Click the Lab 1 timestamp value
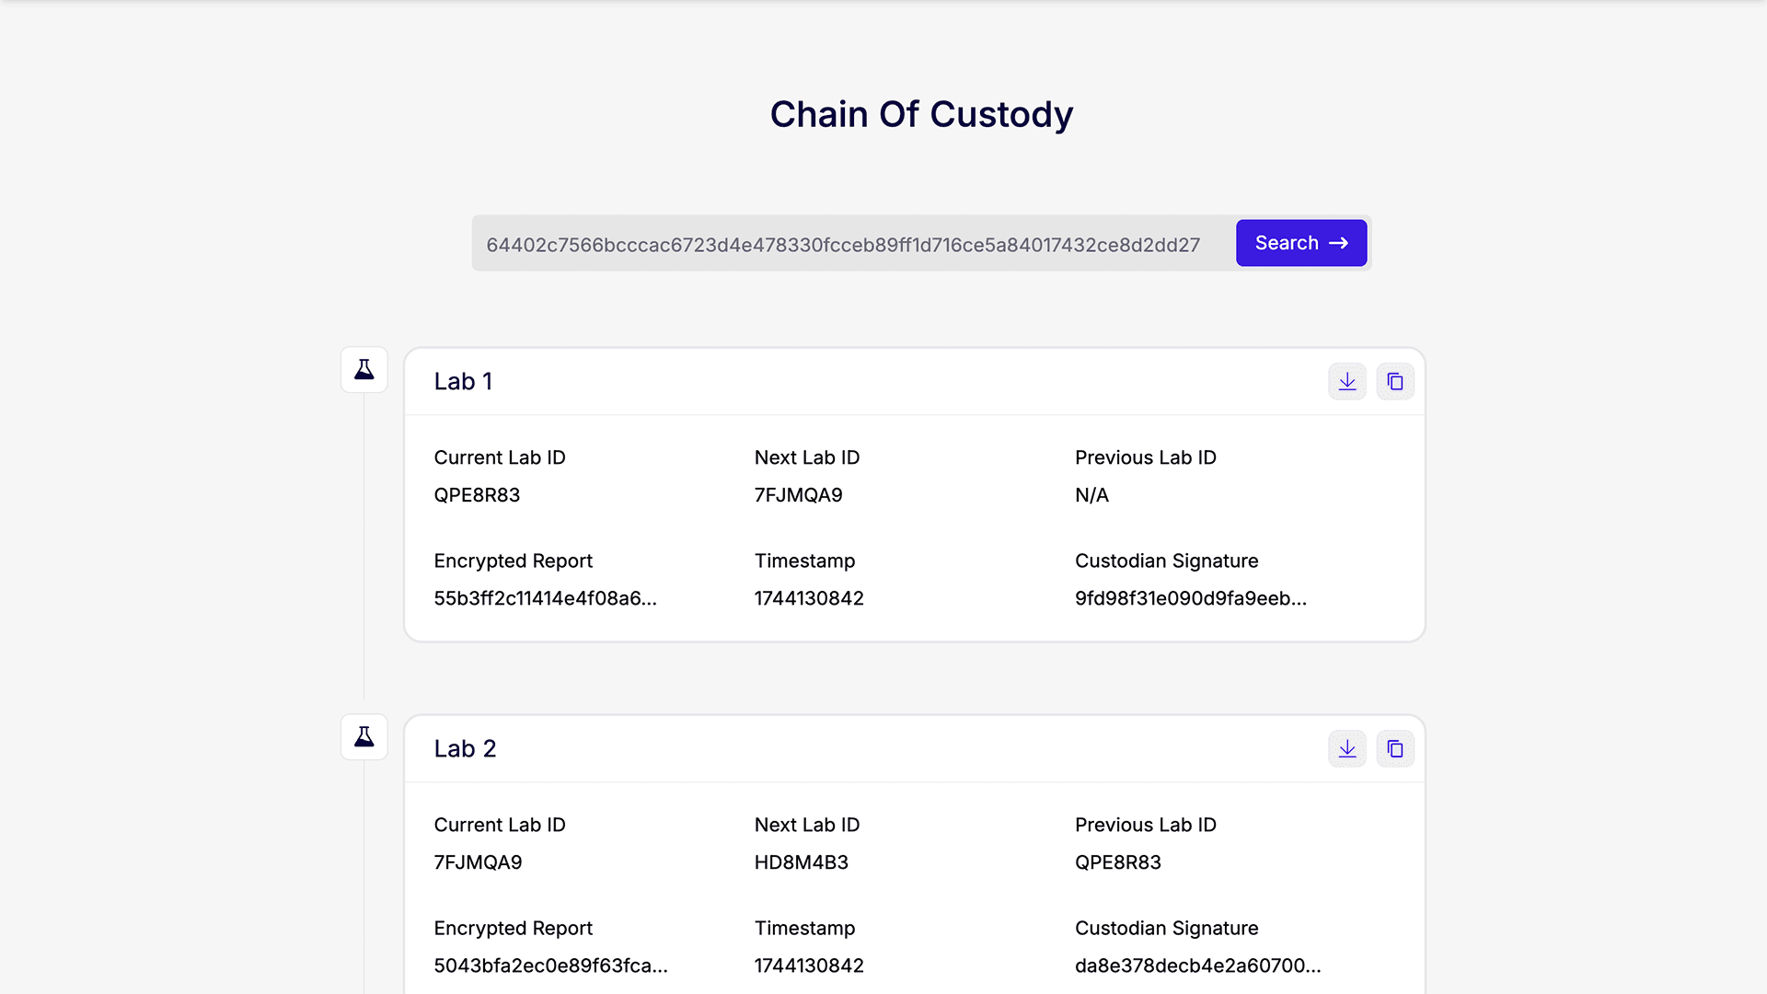Screen dimensions: 1767x994 809,599
